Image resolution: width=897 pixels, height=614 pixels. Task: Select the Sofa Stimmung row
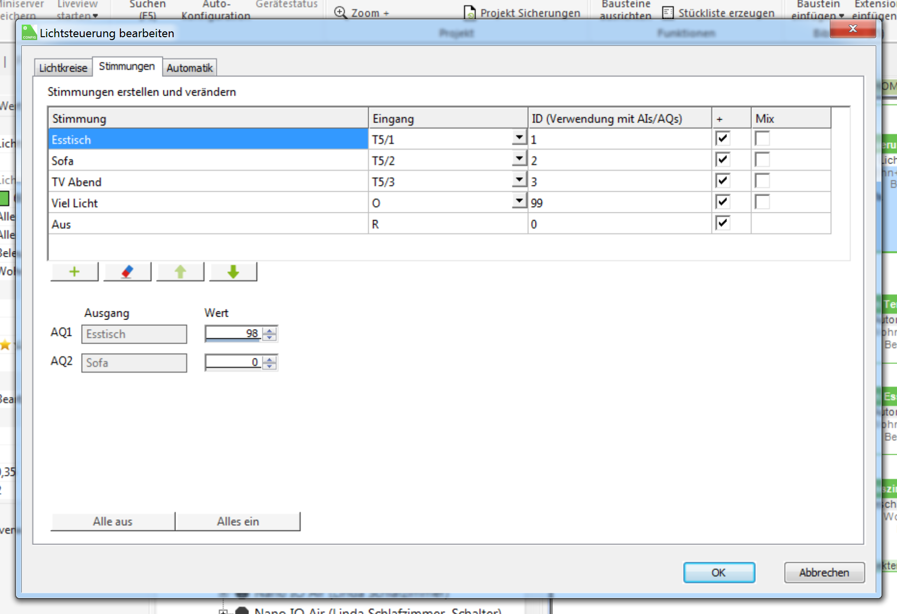[208, 161]
